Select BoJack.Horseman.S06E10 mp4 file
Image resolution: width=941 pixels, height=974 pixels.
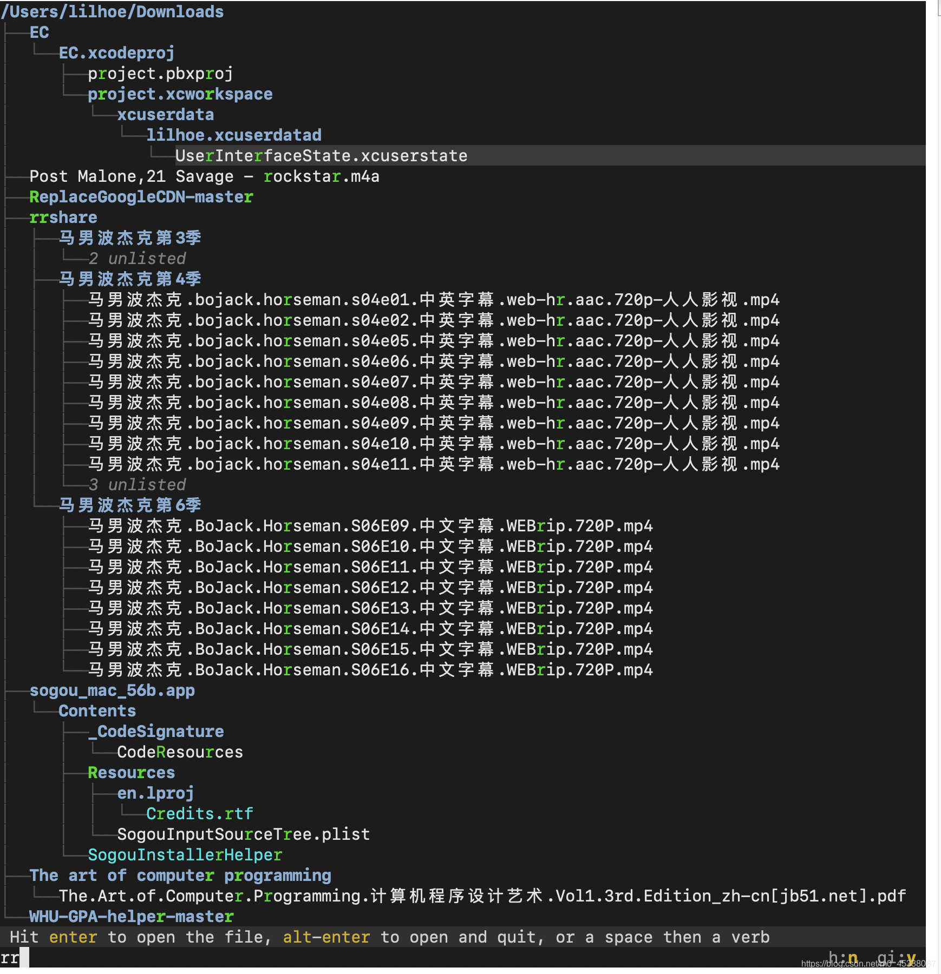(x=370, y=547)
